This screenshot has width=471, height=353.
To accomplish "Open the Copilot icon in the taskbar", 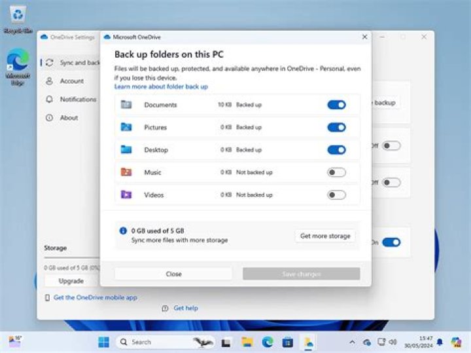I will tap(456, 342).
